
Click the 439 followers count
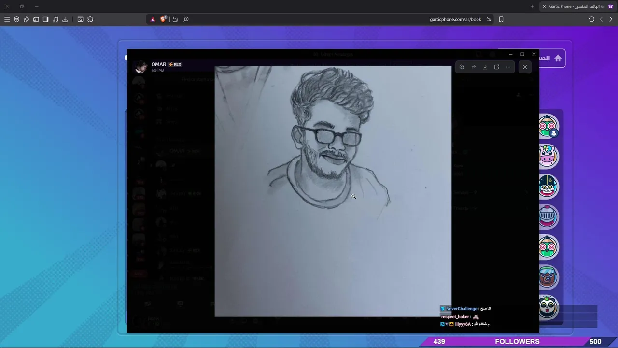click(439, 341)
